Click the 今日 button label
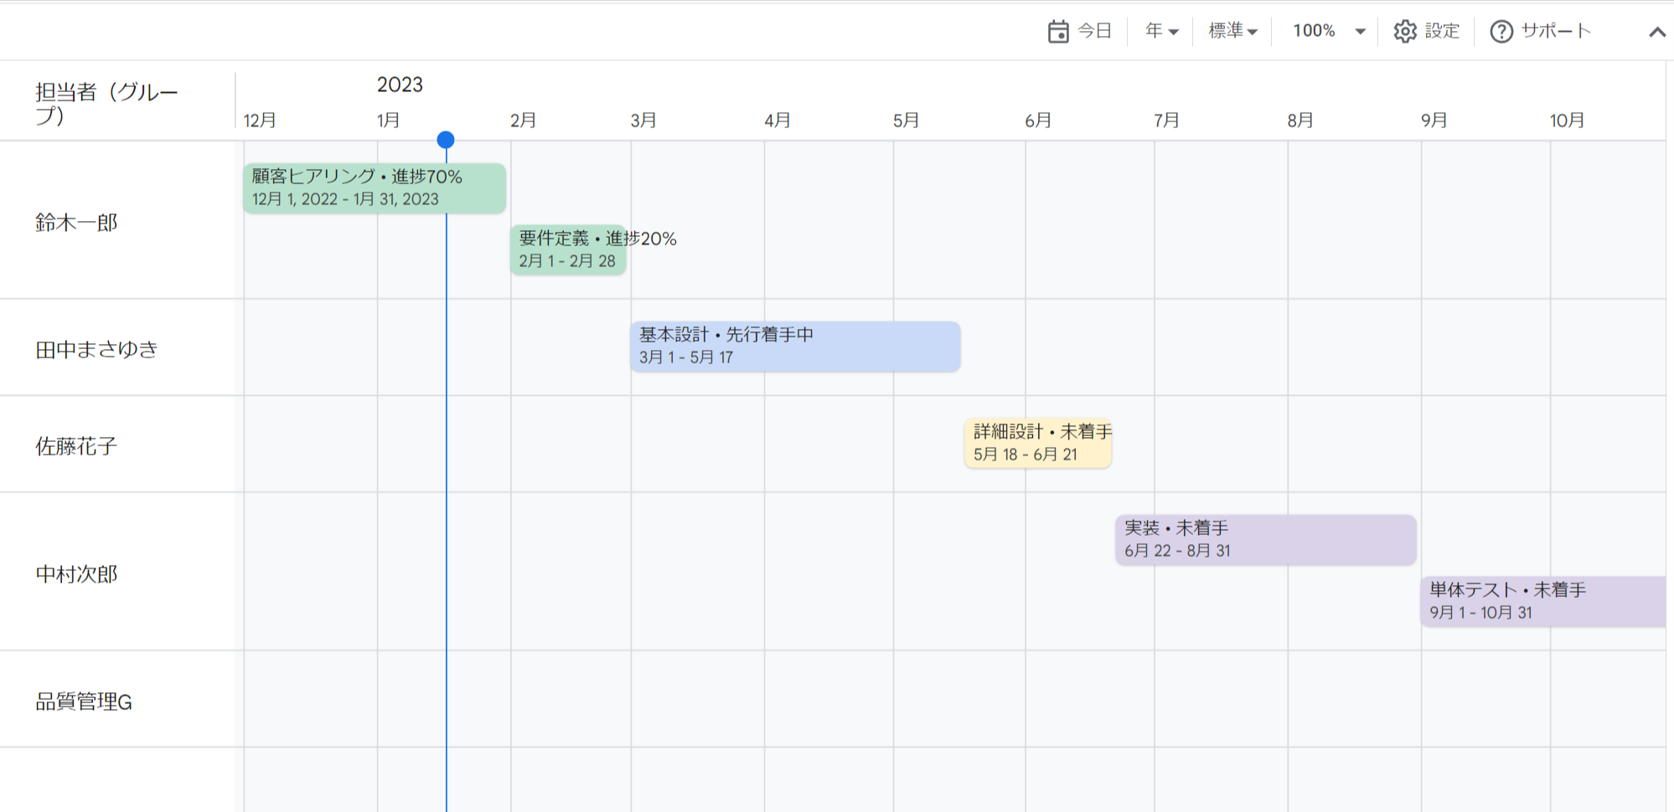The height and width of the screenshot is (812, 1674). click(x=1094, y=31)
